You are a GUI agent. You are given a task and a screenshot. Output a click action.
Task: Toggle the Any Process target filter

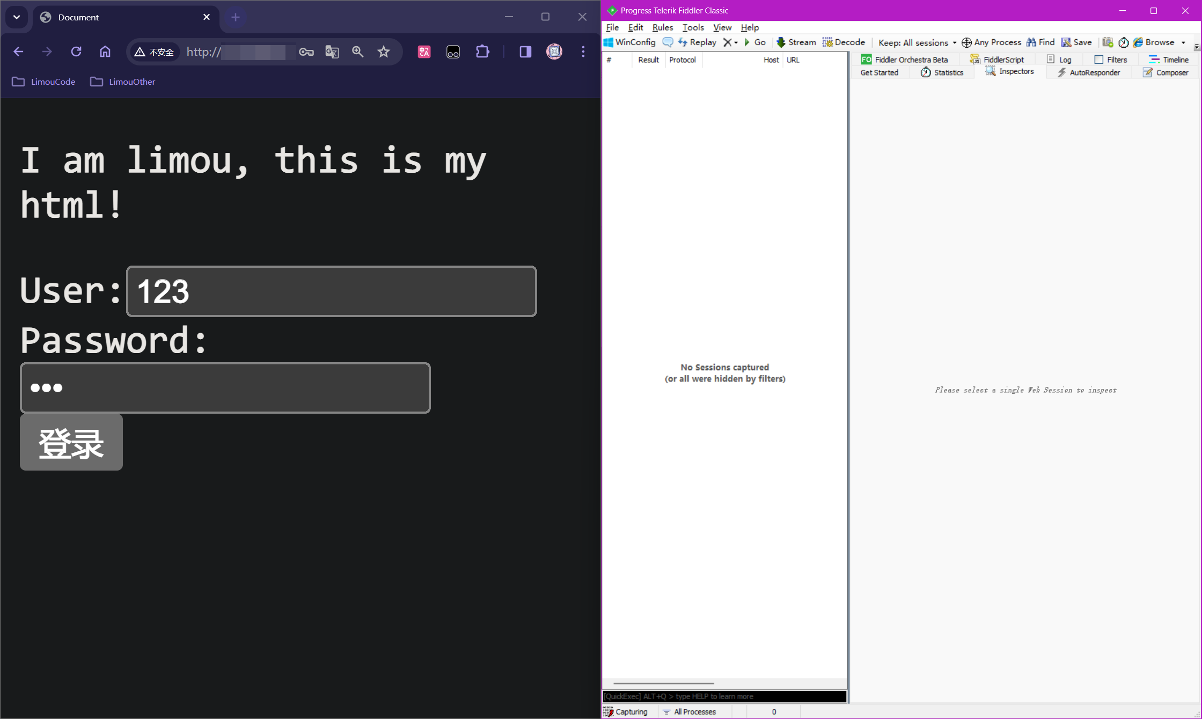(991, 42)
